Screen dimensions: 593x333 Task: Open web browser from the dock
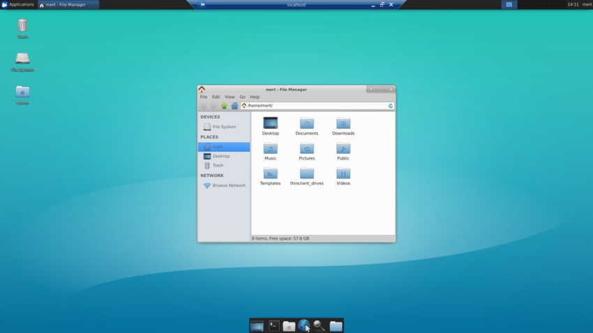[x=304, y=325]
